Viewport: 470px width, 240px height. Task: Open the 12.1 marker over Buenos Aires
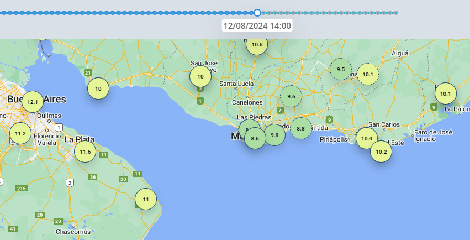coord(33,102)
